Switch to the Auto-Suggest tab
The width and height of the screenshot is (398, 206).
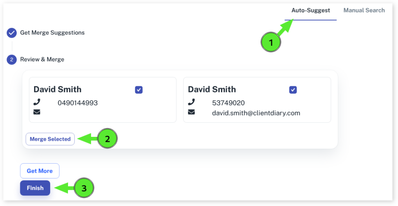tap(311, 10)
